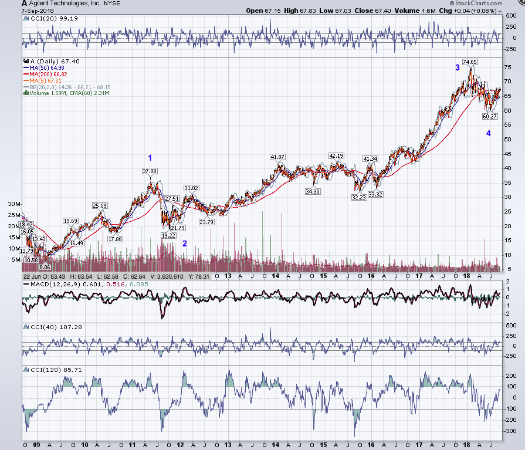This screenshot has height=450, width=525.
Task: Click the 25.09 peak price label
Action: click(100, 205)
